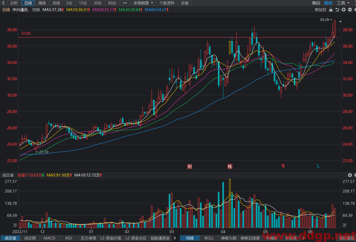Click the magenta MA20:35.11 label
This screenshot has width=356, height=242.
coord(104,10)
